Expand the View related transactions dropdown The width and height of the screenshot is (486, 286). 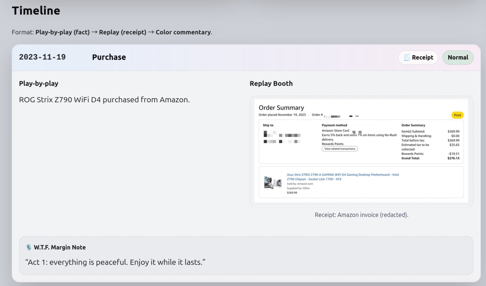tap(339, 149)
